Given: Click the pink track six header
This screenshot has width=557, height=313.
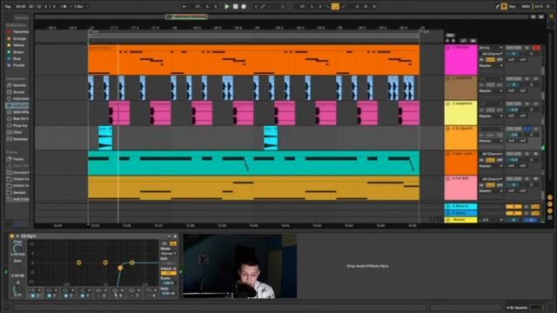Looking at the screenshot, I should pyautogui.click(x=460, y=188).
